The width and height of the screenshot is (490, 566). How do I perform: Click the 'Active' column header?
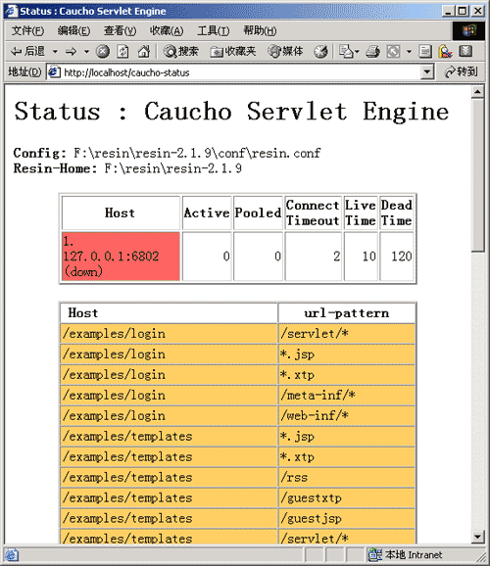coord(207,212)
